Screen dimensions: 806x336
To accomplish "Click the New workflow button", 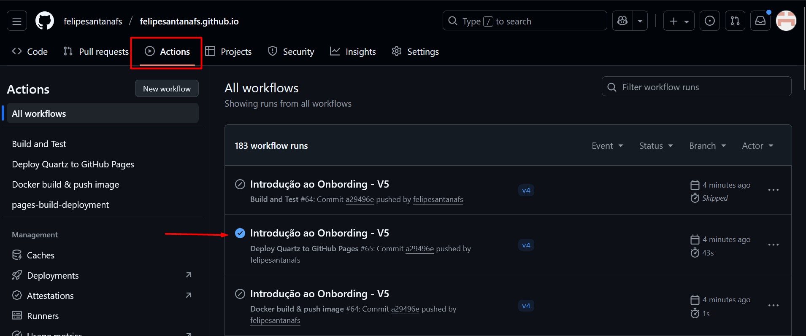I will (167, 89).
